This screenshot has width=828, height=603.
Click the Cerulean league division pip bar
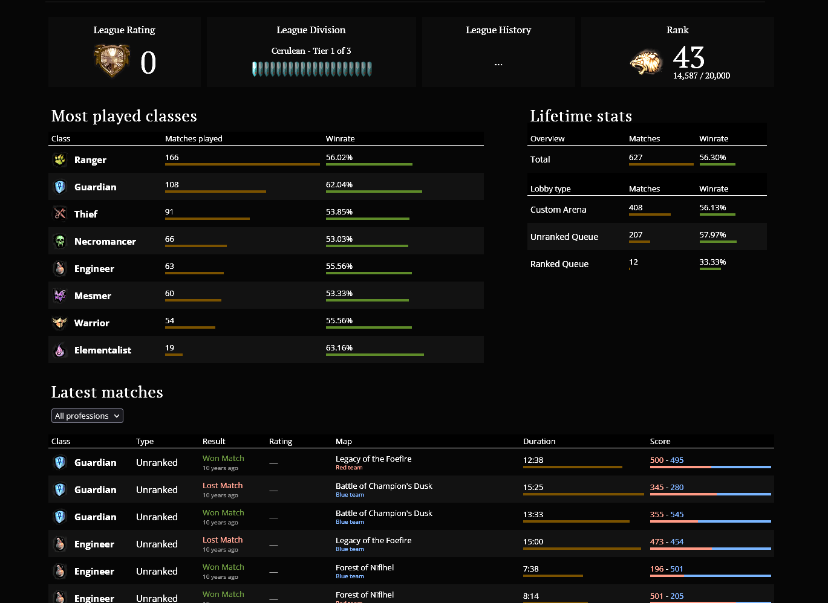(x=311, y=69)
